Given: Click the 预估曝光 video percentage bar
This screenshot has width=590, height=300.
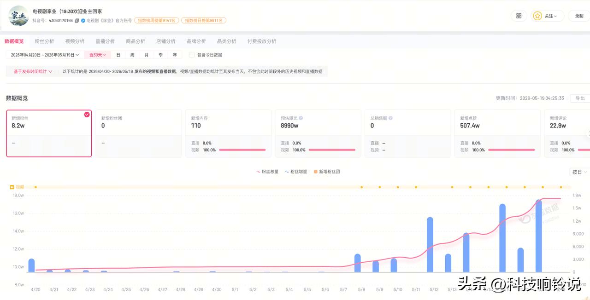Looking at the screenshot, I should click(332, 150).
